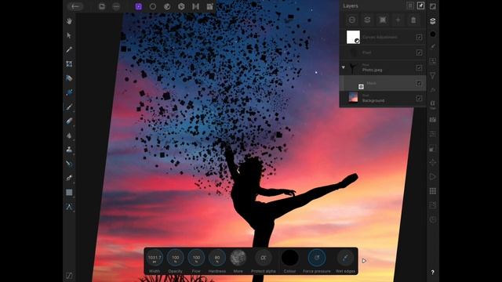Tap the back arrow to exit the document
This screenshot has width=502, height=282.
(75, 6)
